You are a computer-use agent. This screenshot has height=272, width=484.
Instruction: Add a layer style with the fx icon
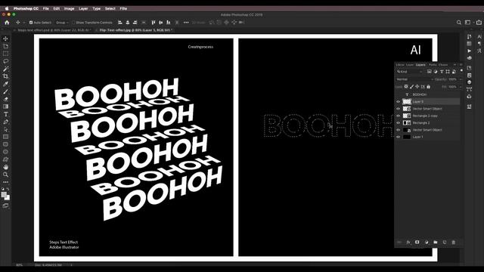pos(408,243)
